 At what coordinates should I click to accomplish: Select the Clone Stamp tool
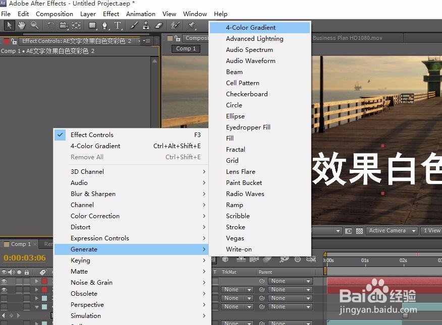click(146, 26)
